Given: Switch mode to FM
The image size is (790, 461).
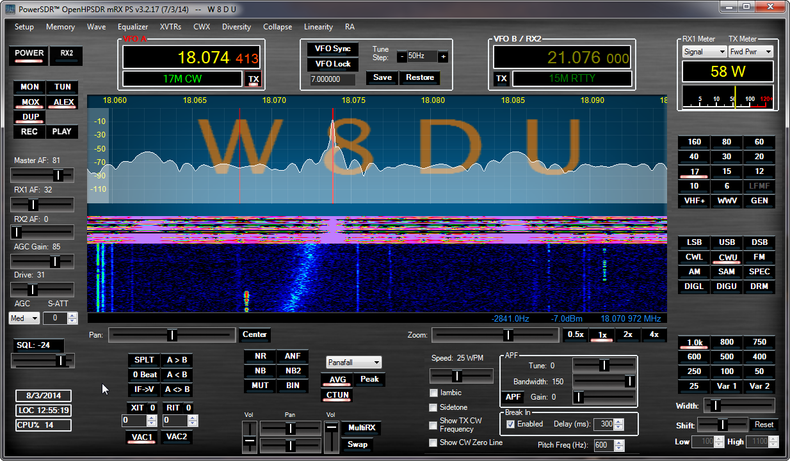Looking at the screenshot, I should point(759,257).
